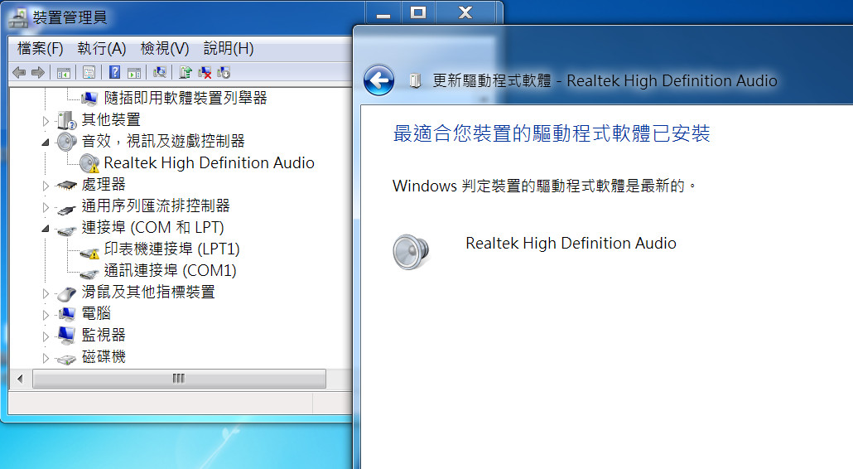Expand the 處理器 tree node
Screen dimensions: 853x469
tap(46, 186)
